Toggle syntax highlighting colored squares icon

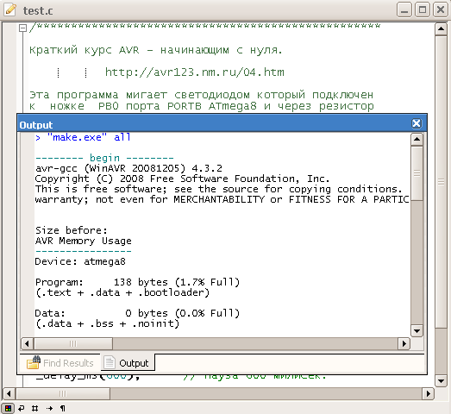click(x=8, y=408)
